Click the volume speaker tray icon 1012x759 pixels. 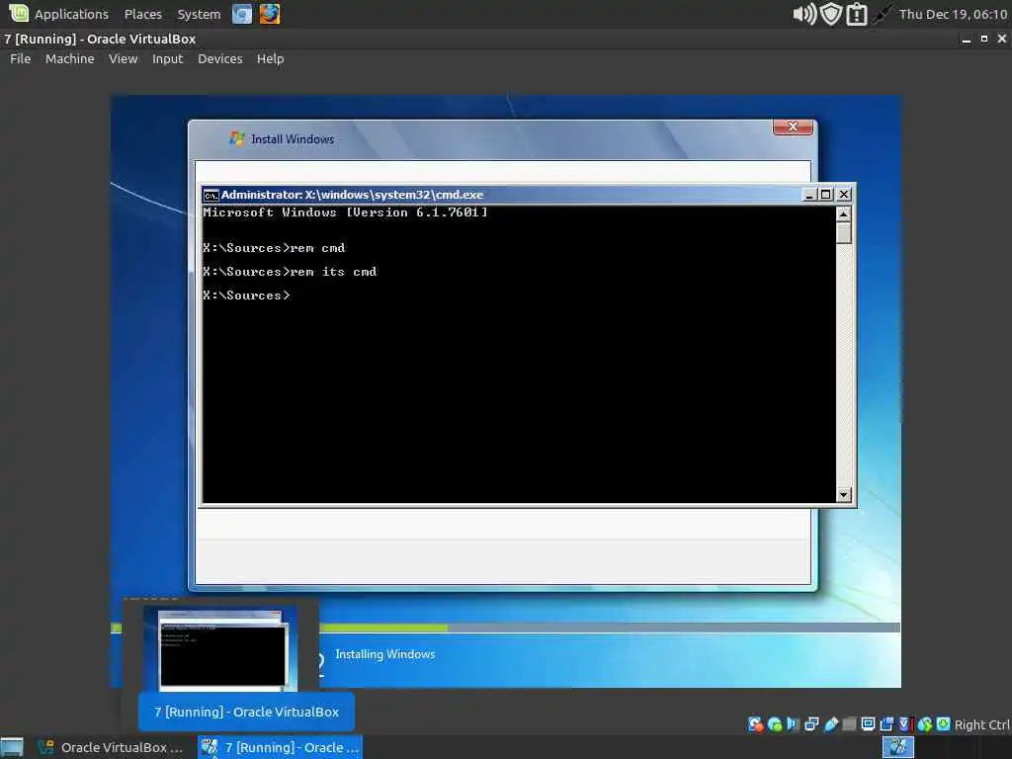point(804,14)
